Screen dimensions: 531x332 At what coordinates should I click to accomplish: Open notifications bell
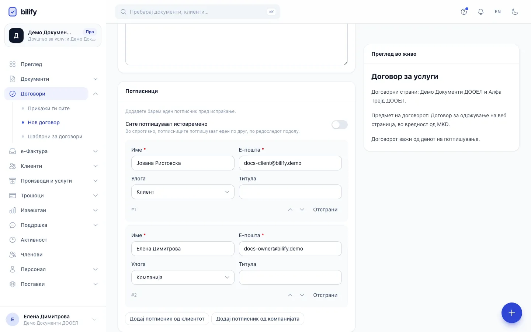pyautogui.click(x=481, y=12)
